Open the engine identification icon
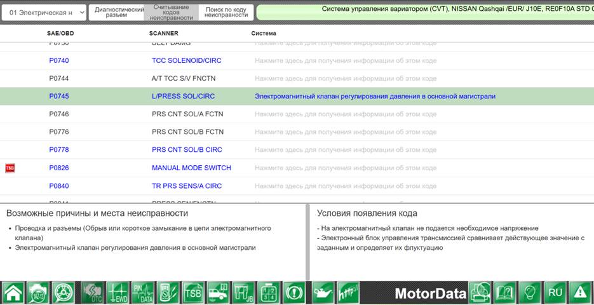This screenshot has height=305, width=594. point(38,292)
